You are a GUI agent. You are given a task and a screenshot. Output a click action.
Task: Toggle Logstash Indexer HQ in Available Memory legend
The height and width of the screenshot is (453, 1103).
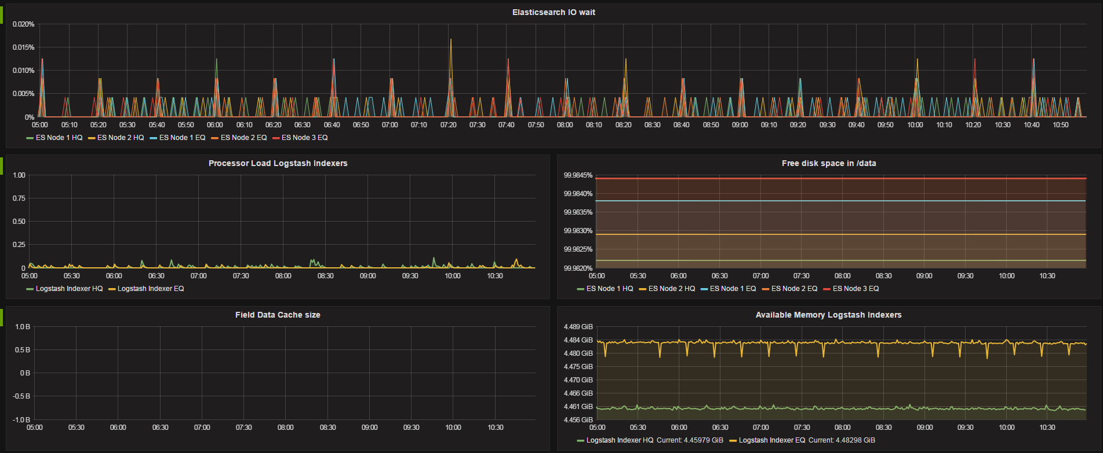[620, 440]
